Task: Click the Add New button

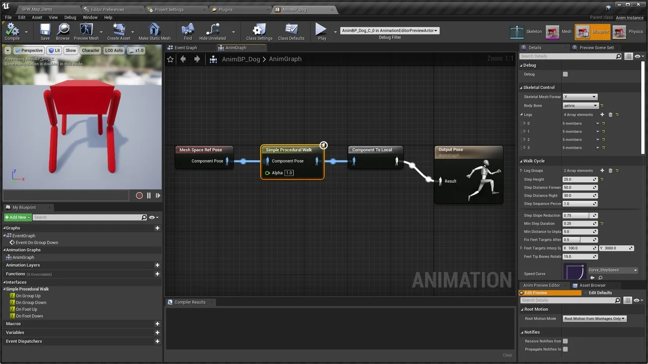Action: click(18, 217)
